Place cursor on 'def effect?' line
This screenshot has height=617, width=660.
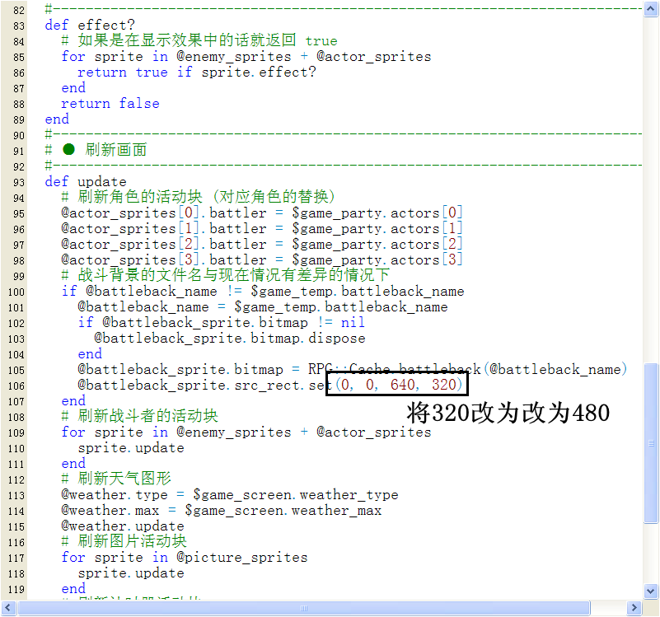click(90, 26)
